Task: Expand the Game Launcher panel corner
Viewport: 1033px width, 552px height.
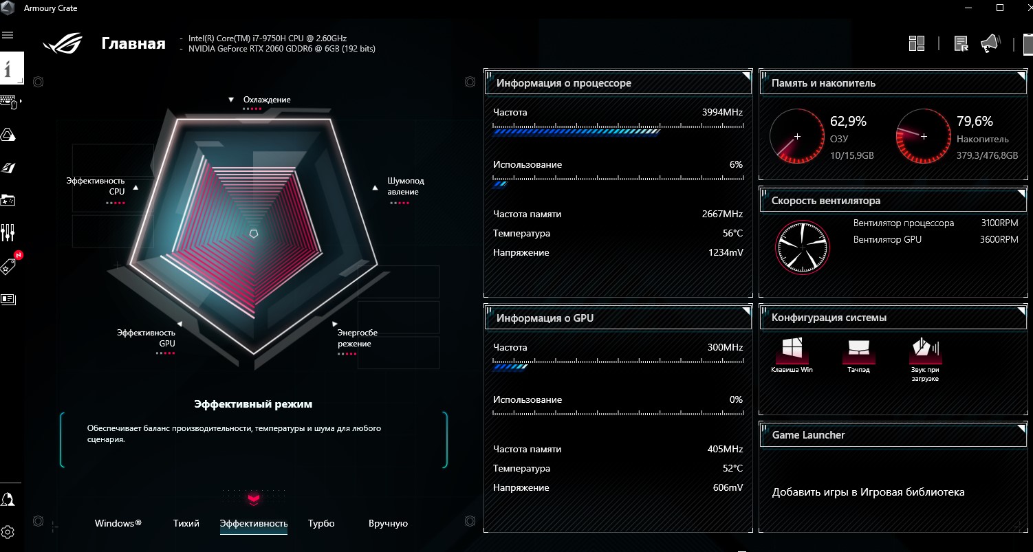Action: (x=1021, y=427)
